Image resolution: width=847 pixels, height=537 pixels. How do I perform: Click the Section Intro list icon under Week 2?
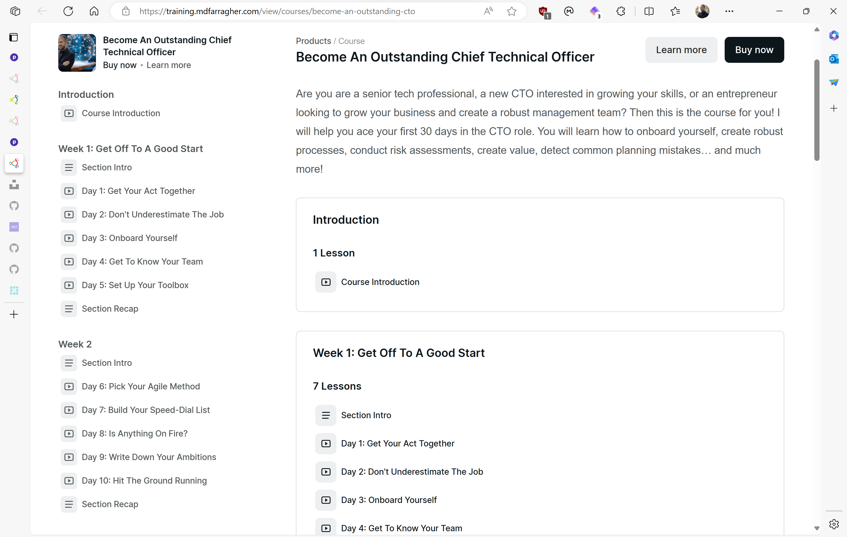click(x=68, y=363)
